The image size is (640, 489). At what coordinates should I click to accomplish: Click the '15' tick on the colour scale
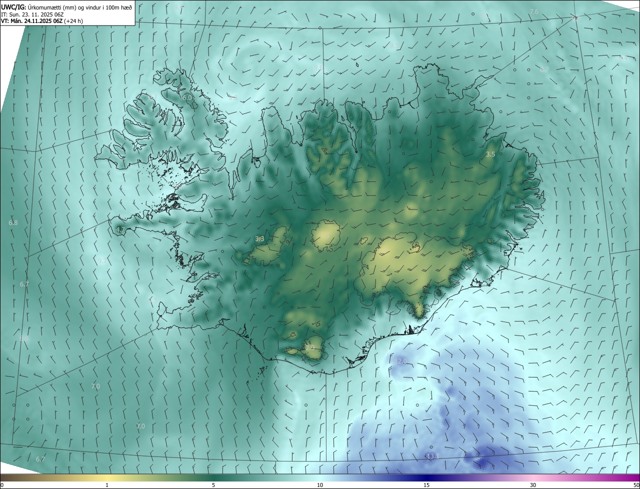coord(426,485)
